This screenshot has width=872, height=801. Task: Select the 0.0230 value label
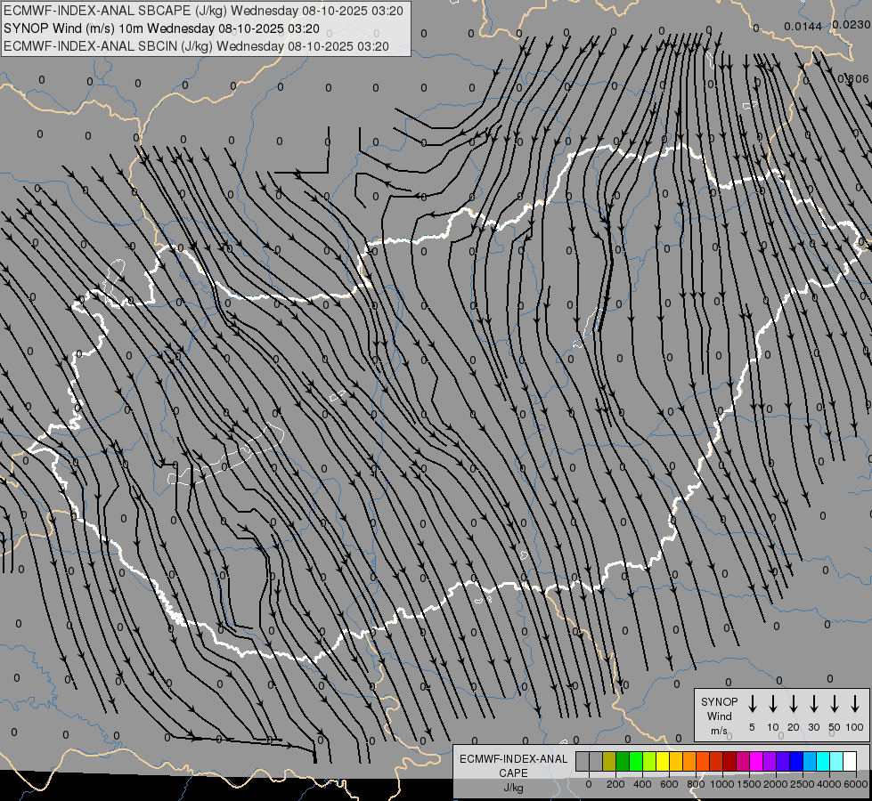[852, 25]
